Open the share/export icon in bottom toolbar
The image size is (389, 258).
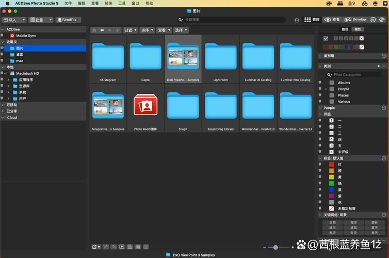96,247
